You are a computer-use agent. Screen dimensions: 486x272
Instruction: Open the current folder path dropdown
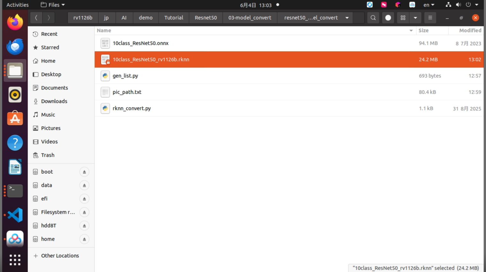(347, 18)
